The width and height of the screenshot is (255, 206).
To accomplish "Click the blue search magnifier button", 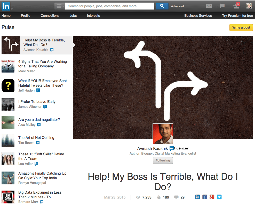I will tap(162, 6).
